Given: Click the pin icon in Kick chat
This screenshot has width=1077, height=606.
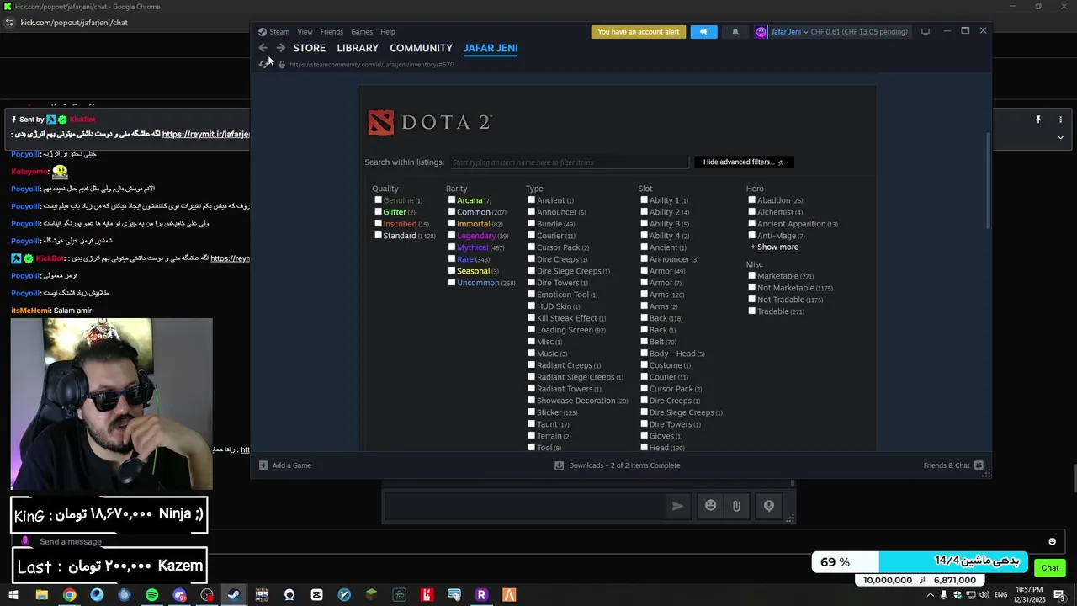Looking at the screenshot, I should [x=1038, y=120].
